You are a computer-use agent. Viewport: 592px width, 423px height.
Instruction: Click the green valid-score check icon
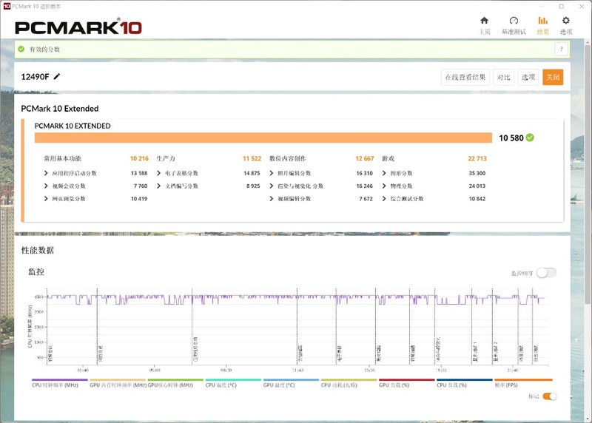pos(21,49)
